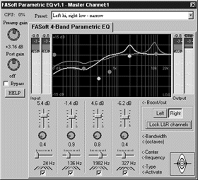Click the Post gain knob
This screenshot has height=180, width=198.
click(x=13, y=65)
